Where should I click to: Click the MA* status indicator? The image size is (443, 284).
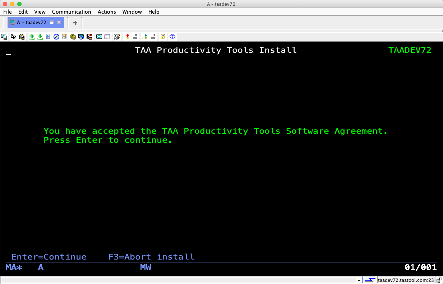pos(14,267)
